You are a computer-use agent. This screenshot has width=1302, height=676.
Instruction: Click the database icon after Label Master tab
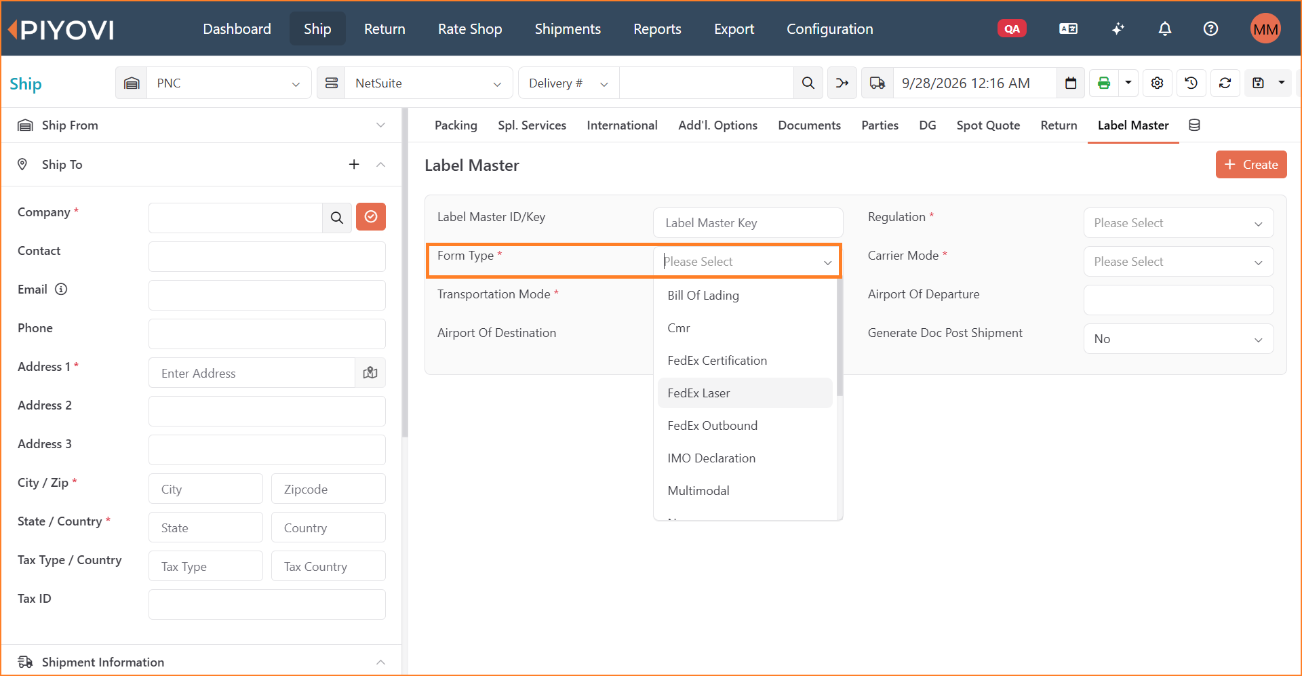pyautogui.click(x=1194, y=125)
